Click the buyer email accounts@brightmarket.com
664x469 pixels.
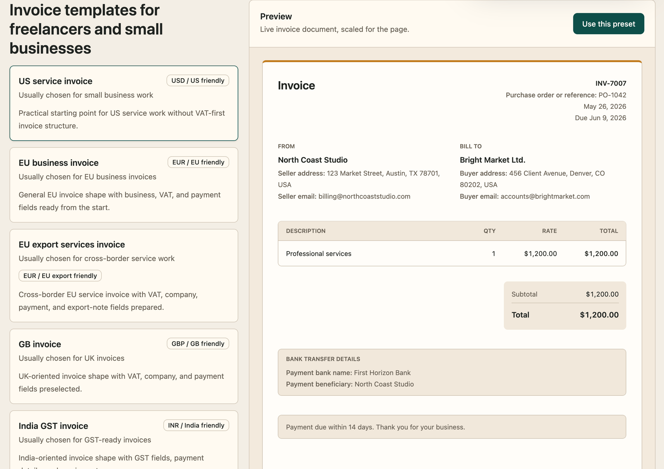tap(525, 197)
